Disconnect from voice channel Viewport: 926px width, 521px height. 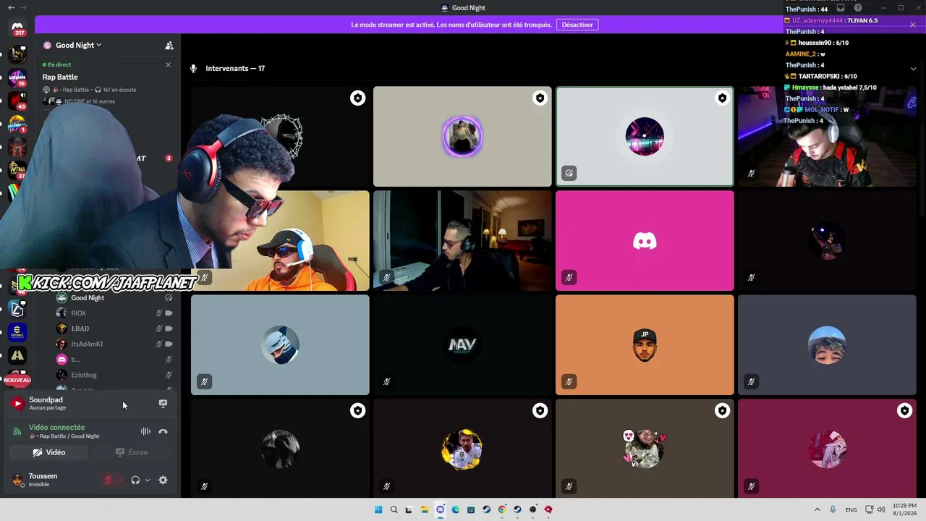click(x=163, y=431)
